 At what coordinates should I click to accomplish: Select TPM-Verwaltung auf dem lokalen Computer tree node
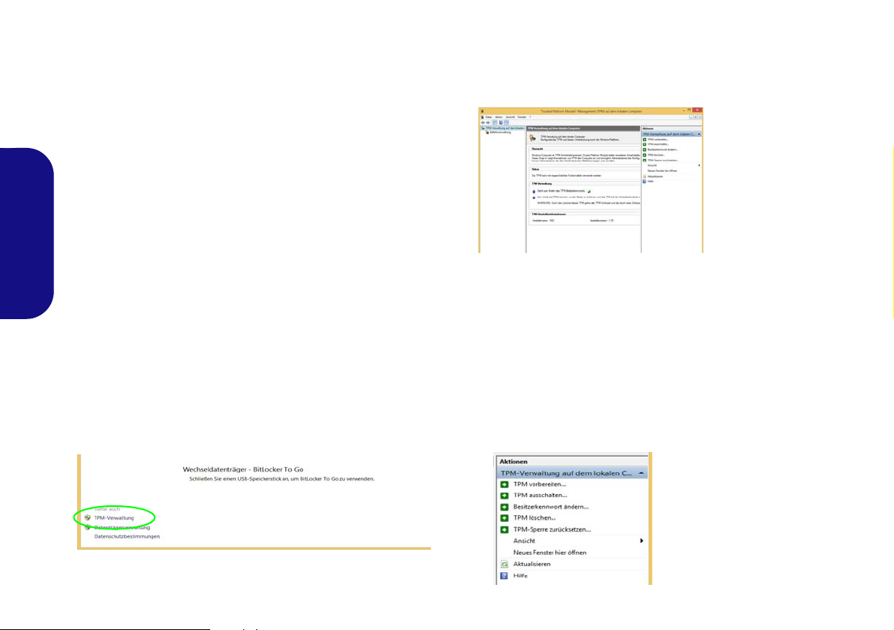[502, 128]
